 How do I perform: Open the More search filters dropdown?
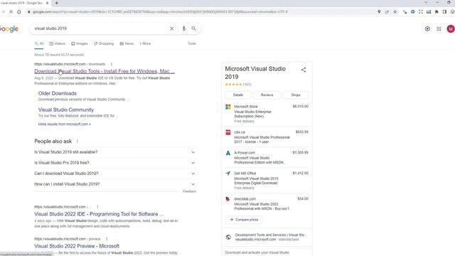145,43
